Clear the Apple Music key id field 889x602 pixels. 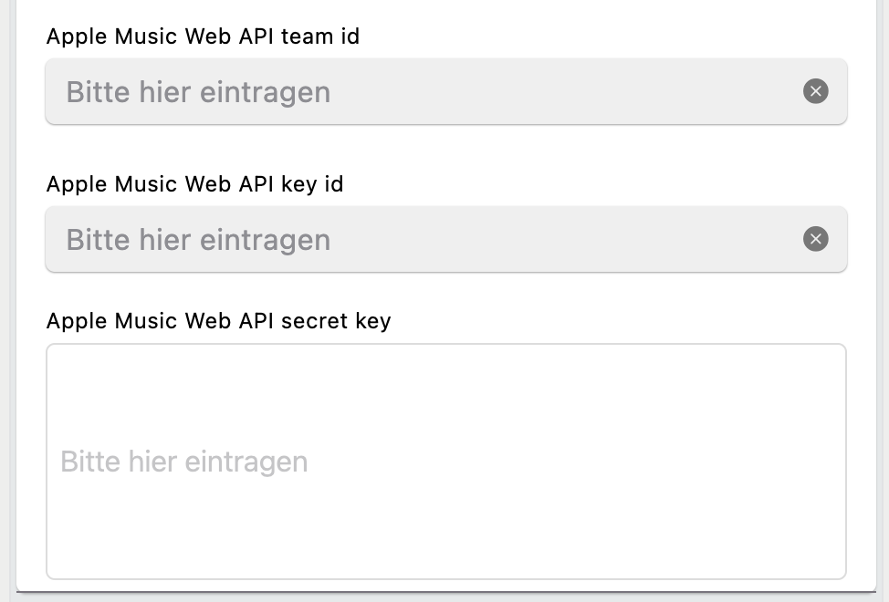815,239
